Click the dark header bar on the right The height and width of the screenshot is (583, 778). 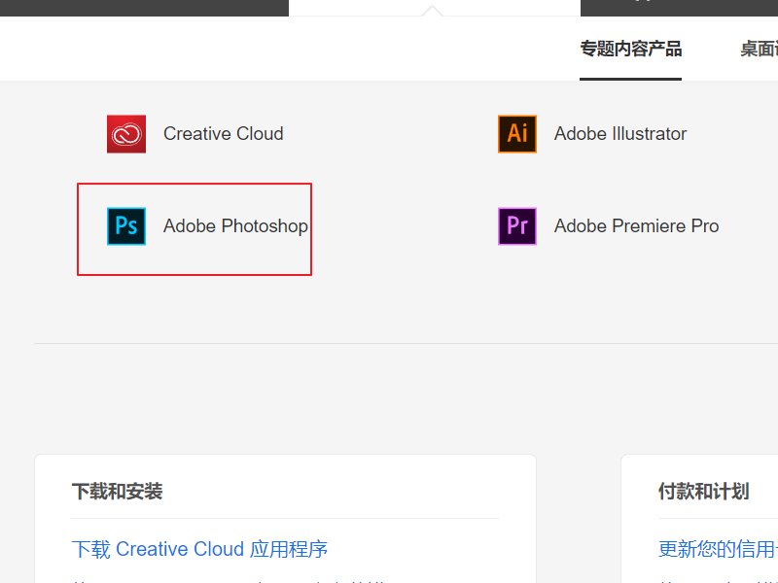[x=679, y=8]
